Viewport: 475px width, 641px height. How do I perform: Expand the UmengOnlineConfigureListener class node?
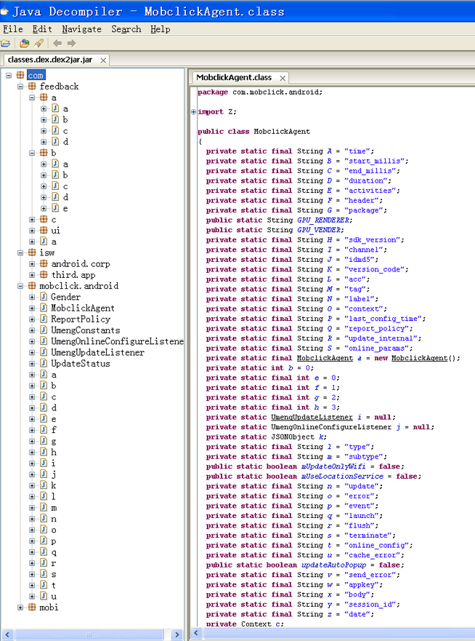tap(32, 341)
